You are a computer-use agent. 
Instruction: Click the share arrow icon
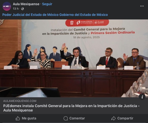pyautogui.click(x=114, y=118)
